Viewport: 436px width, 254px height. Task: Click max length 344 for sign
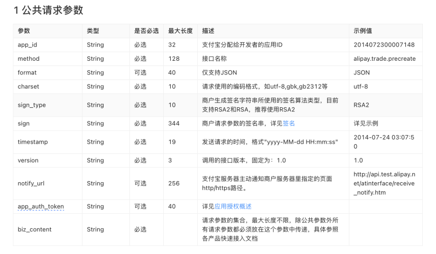174,124
